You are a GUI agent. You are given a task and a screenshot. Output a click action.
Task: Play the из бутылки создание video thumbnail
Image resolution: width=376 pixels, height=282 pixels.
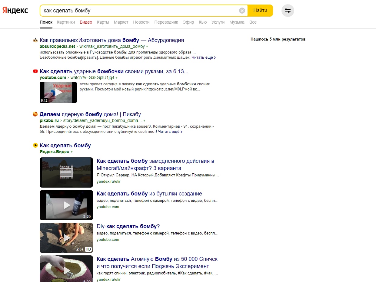point(66,205)
